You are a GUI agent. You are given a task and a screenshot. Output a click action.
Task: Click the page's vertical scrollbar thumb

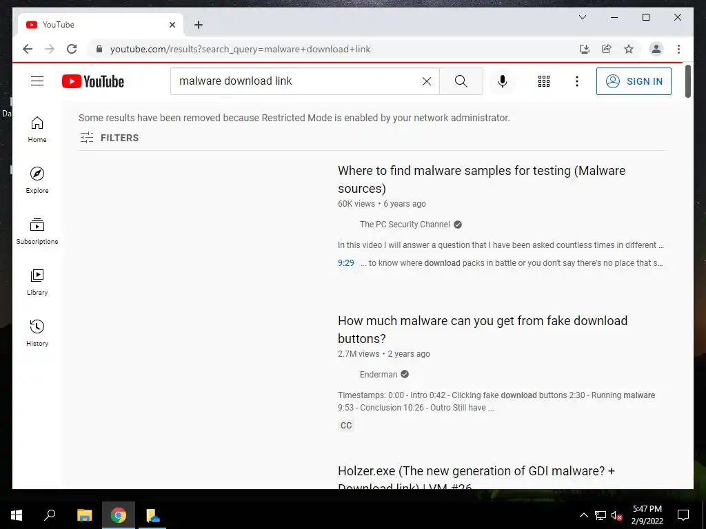coord(687,81)
